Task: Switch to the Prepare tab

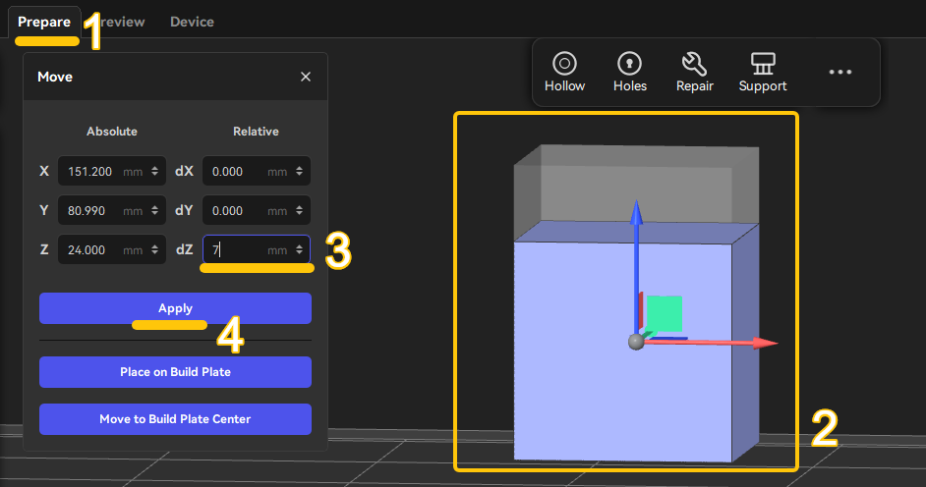Action: point(44,22)
